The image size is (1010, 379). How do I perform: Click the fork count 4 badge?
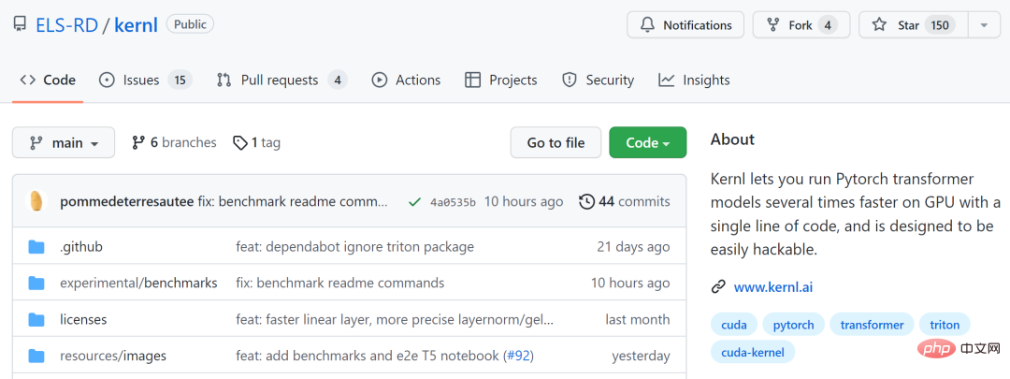(828, 25)
